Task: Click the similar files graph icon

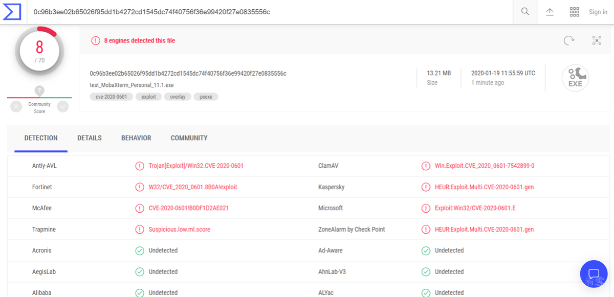Action: (x=597, y=40)
